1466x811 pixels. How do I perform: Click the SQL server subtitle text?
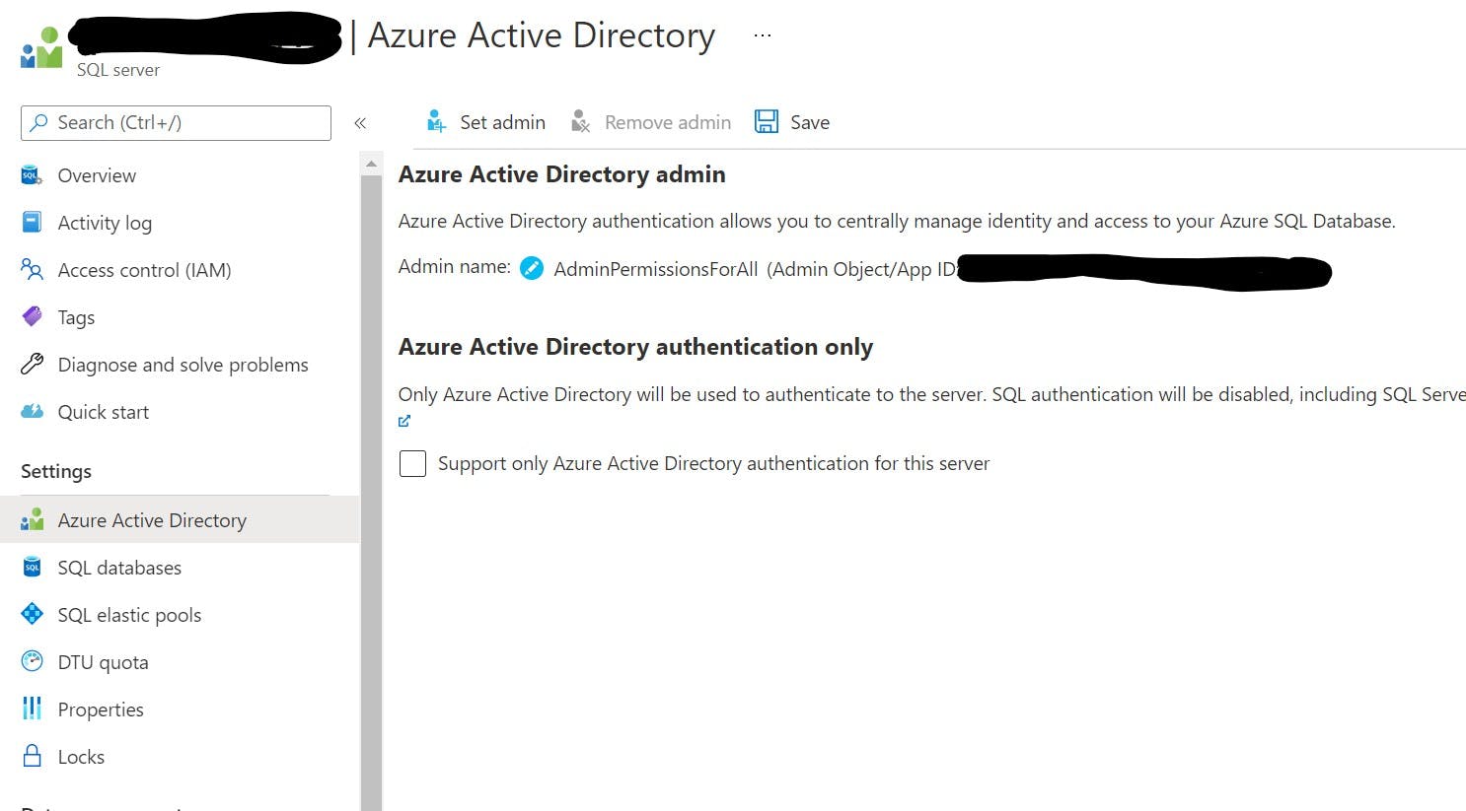tap(118, 70)
